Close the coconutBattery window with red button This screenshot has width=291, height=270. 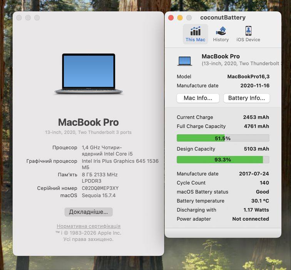click(x=171, y=18)
